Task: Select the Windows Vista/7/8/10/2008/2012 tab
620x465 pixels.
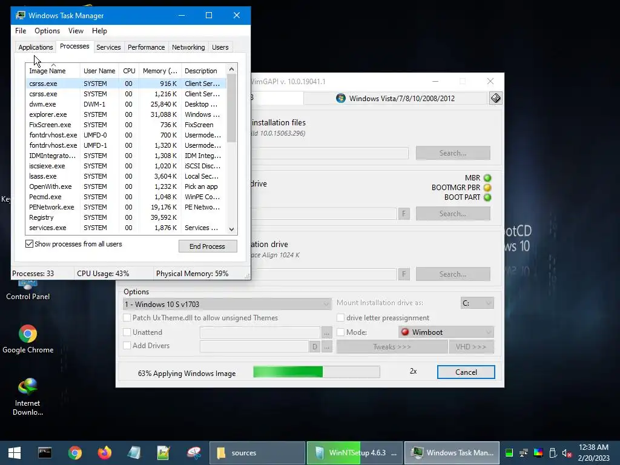Action: [395, 99]
